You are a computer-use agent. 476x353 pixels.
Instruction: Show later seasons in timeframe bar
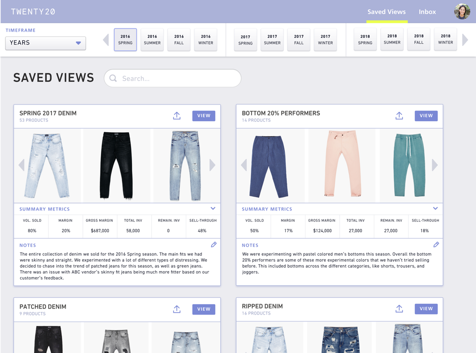465,40
